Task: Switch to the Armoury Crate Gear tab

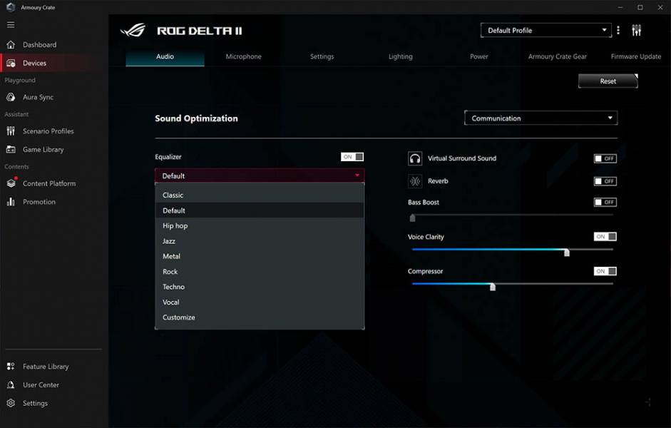Action: click(557, 57)
